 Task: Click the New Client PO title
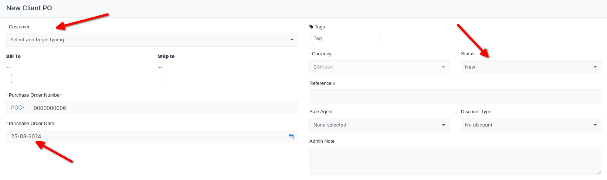click(29, 8)
